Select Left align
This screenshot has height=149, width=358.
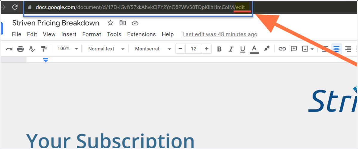325,49
